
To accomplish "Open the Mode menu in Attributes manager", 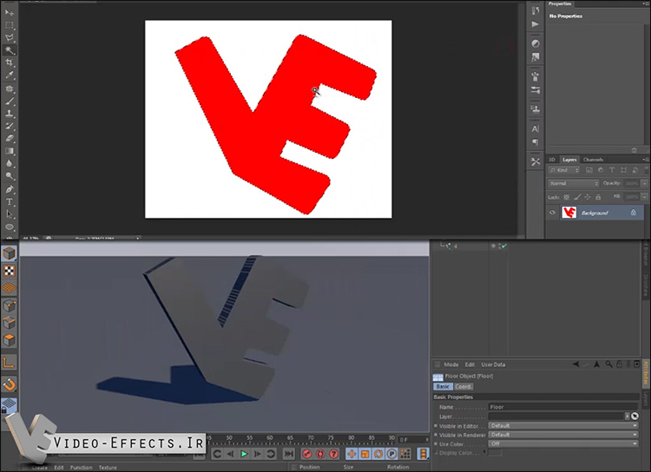I will pos(450,364).
